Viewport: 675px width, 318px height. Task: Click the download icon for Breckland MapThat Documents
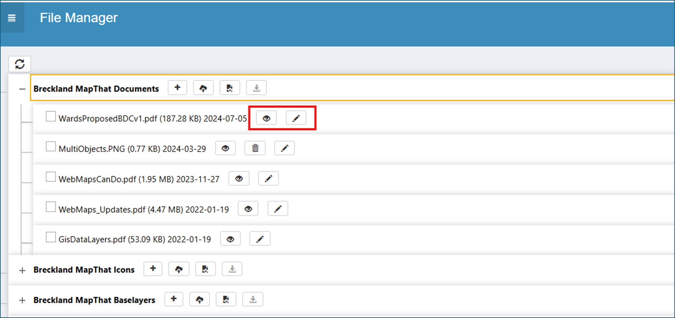pyautogui.click(x=256, y=88)
